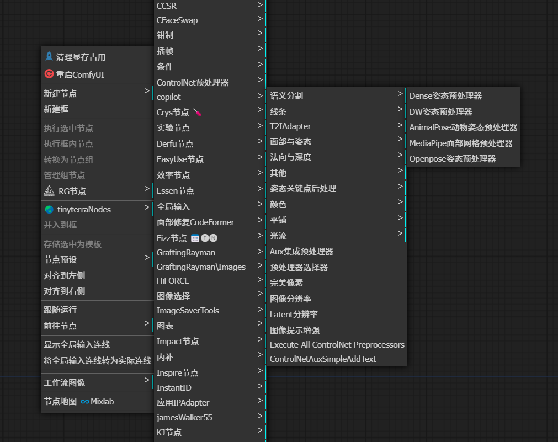This screenshot has width=558, height=442.
Task: Open the CCSR node category
Action: 210,6
